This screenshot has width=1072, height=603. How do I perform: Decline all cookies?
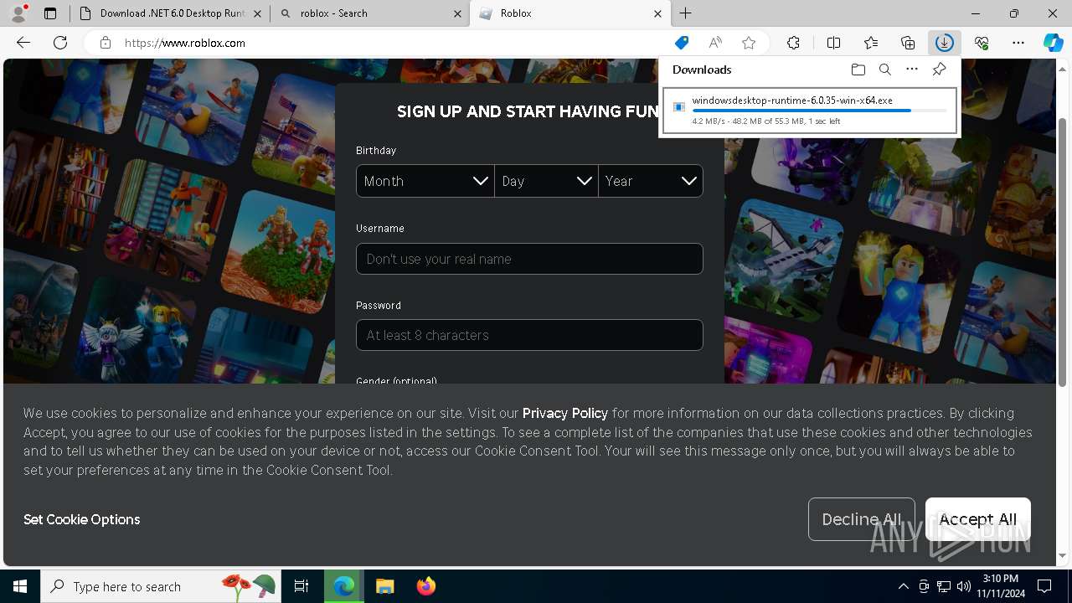tap(862, 519)
